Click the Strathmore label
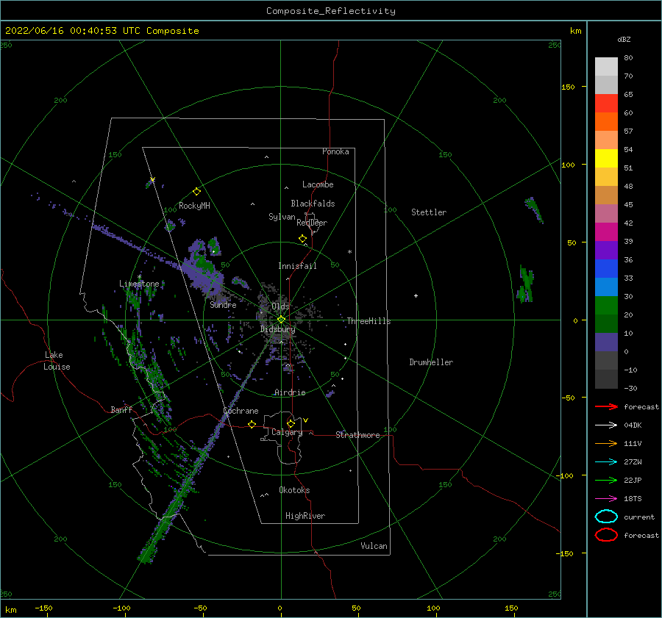The image size is (662, 618). pos(358,435)
